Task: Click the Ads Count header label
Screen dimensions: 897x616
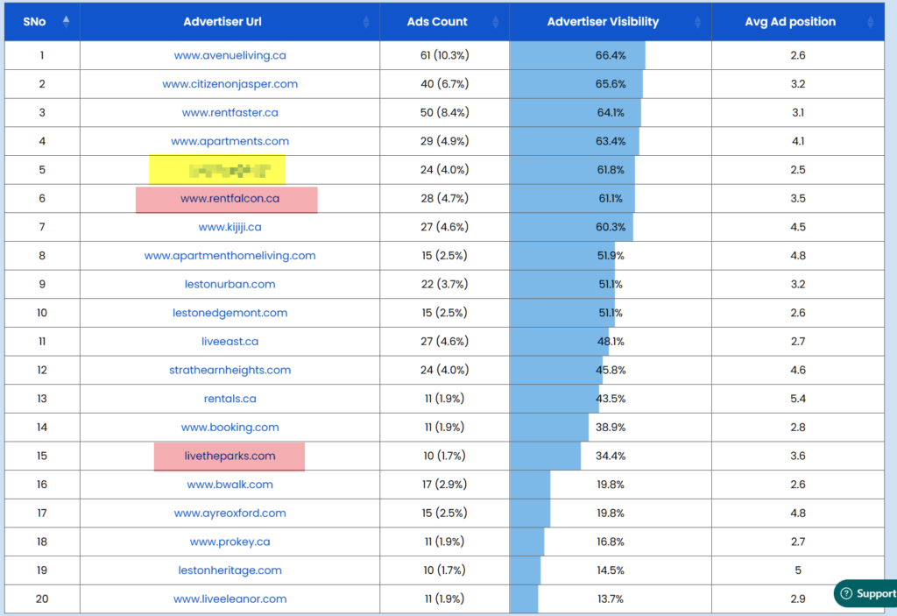Action: pos(437,22)
